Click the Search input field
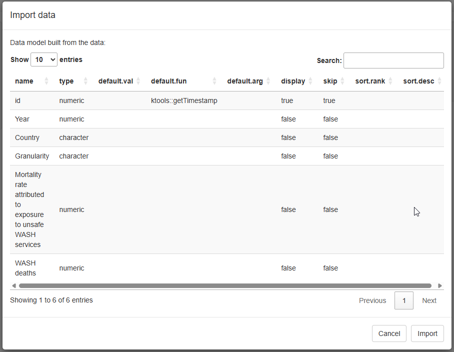Image resolution: width=454 pixels, height=352 pixels. tap(393, 60)
